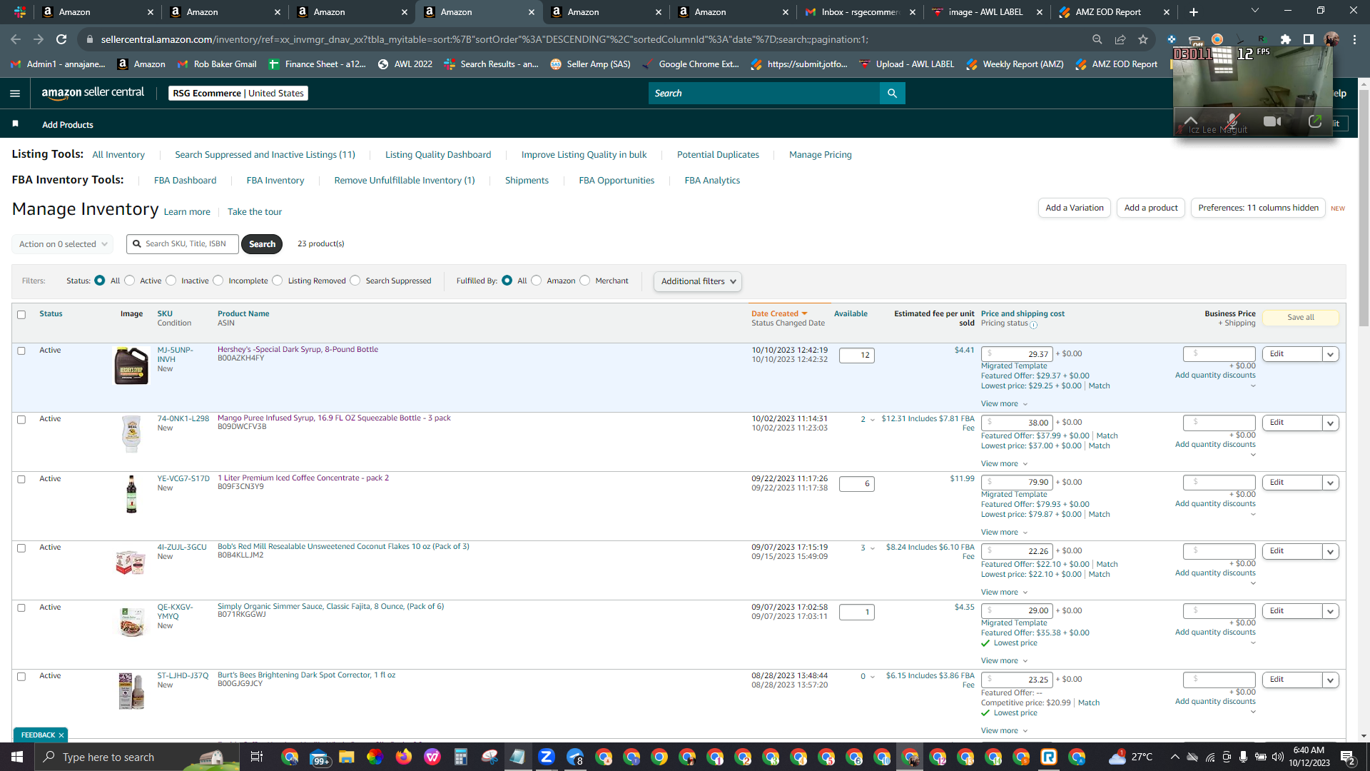Click the Add a Variation button

(x=1074, y=208)
